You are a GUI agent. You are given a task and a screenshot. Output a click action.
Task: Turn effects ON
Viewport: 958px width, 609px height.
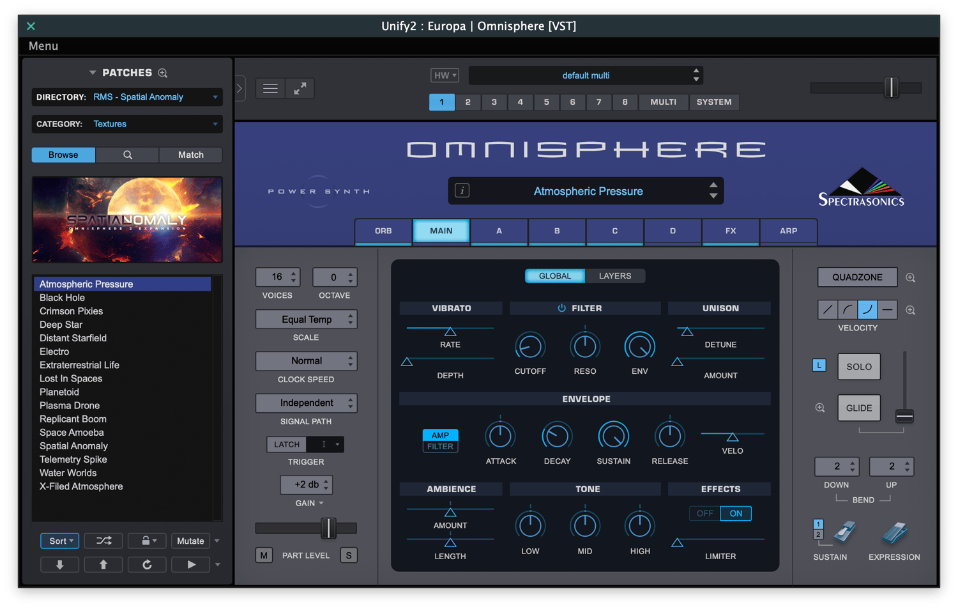point(736,513)
